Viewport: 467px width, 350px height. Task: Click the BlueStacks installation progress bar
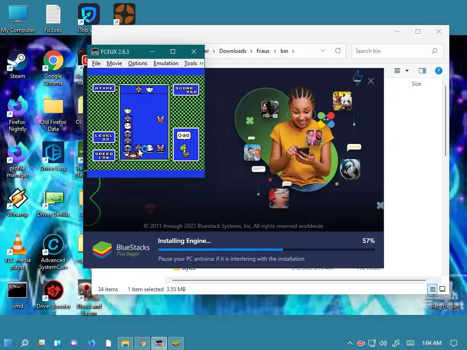click(x=266, y=249)
